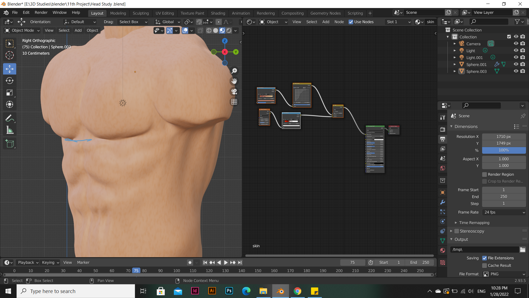529x298 pixels.
Task: Toggle the Use Nodes checkbox
Action: (x=351, y=22)
